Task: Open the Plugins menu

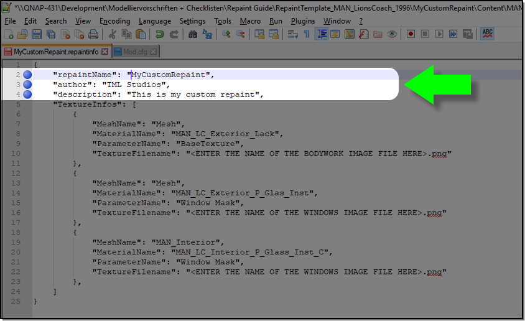Action: pyautogui.click(x=303, y=21)
